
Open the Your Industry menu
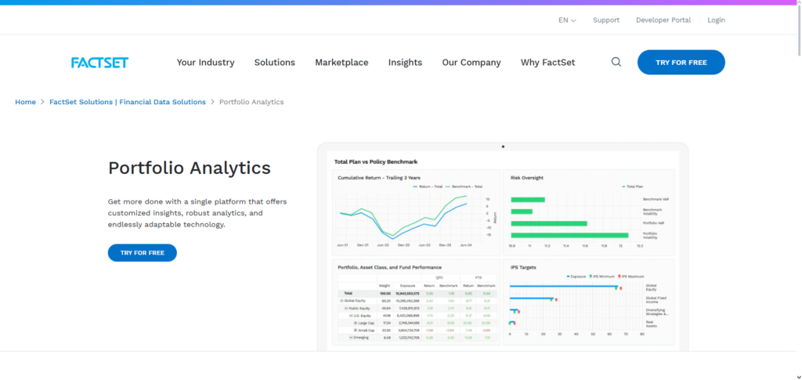point(206,63)
